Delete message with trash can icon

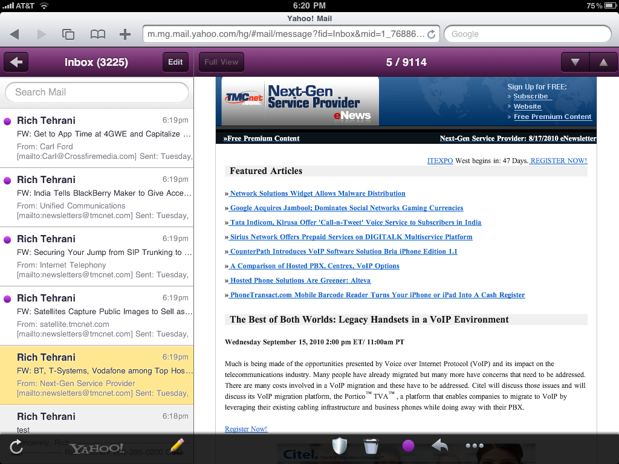pos(371,446)
